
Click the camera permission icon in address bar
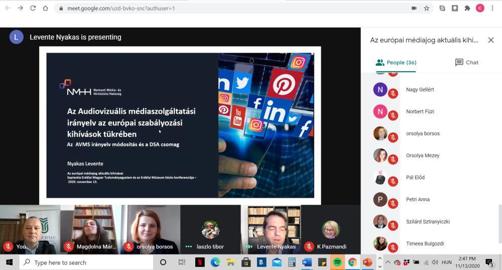pyautogui.click(x=414, y=8)
